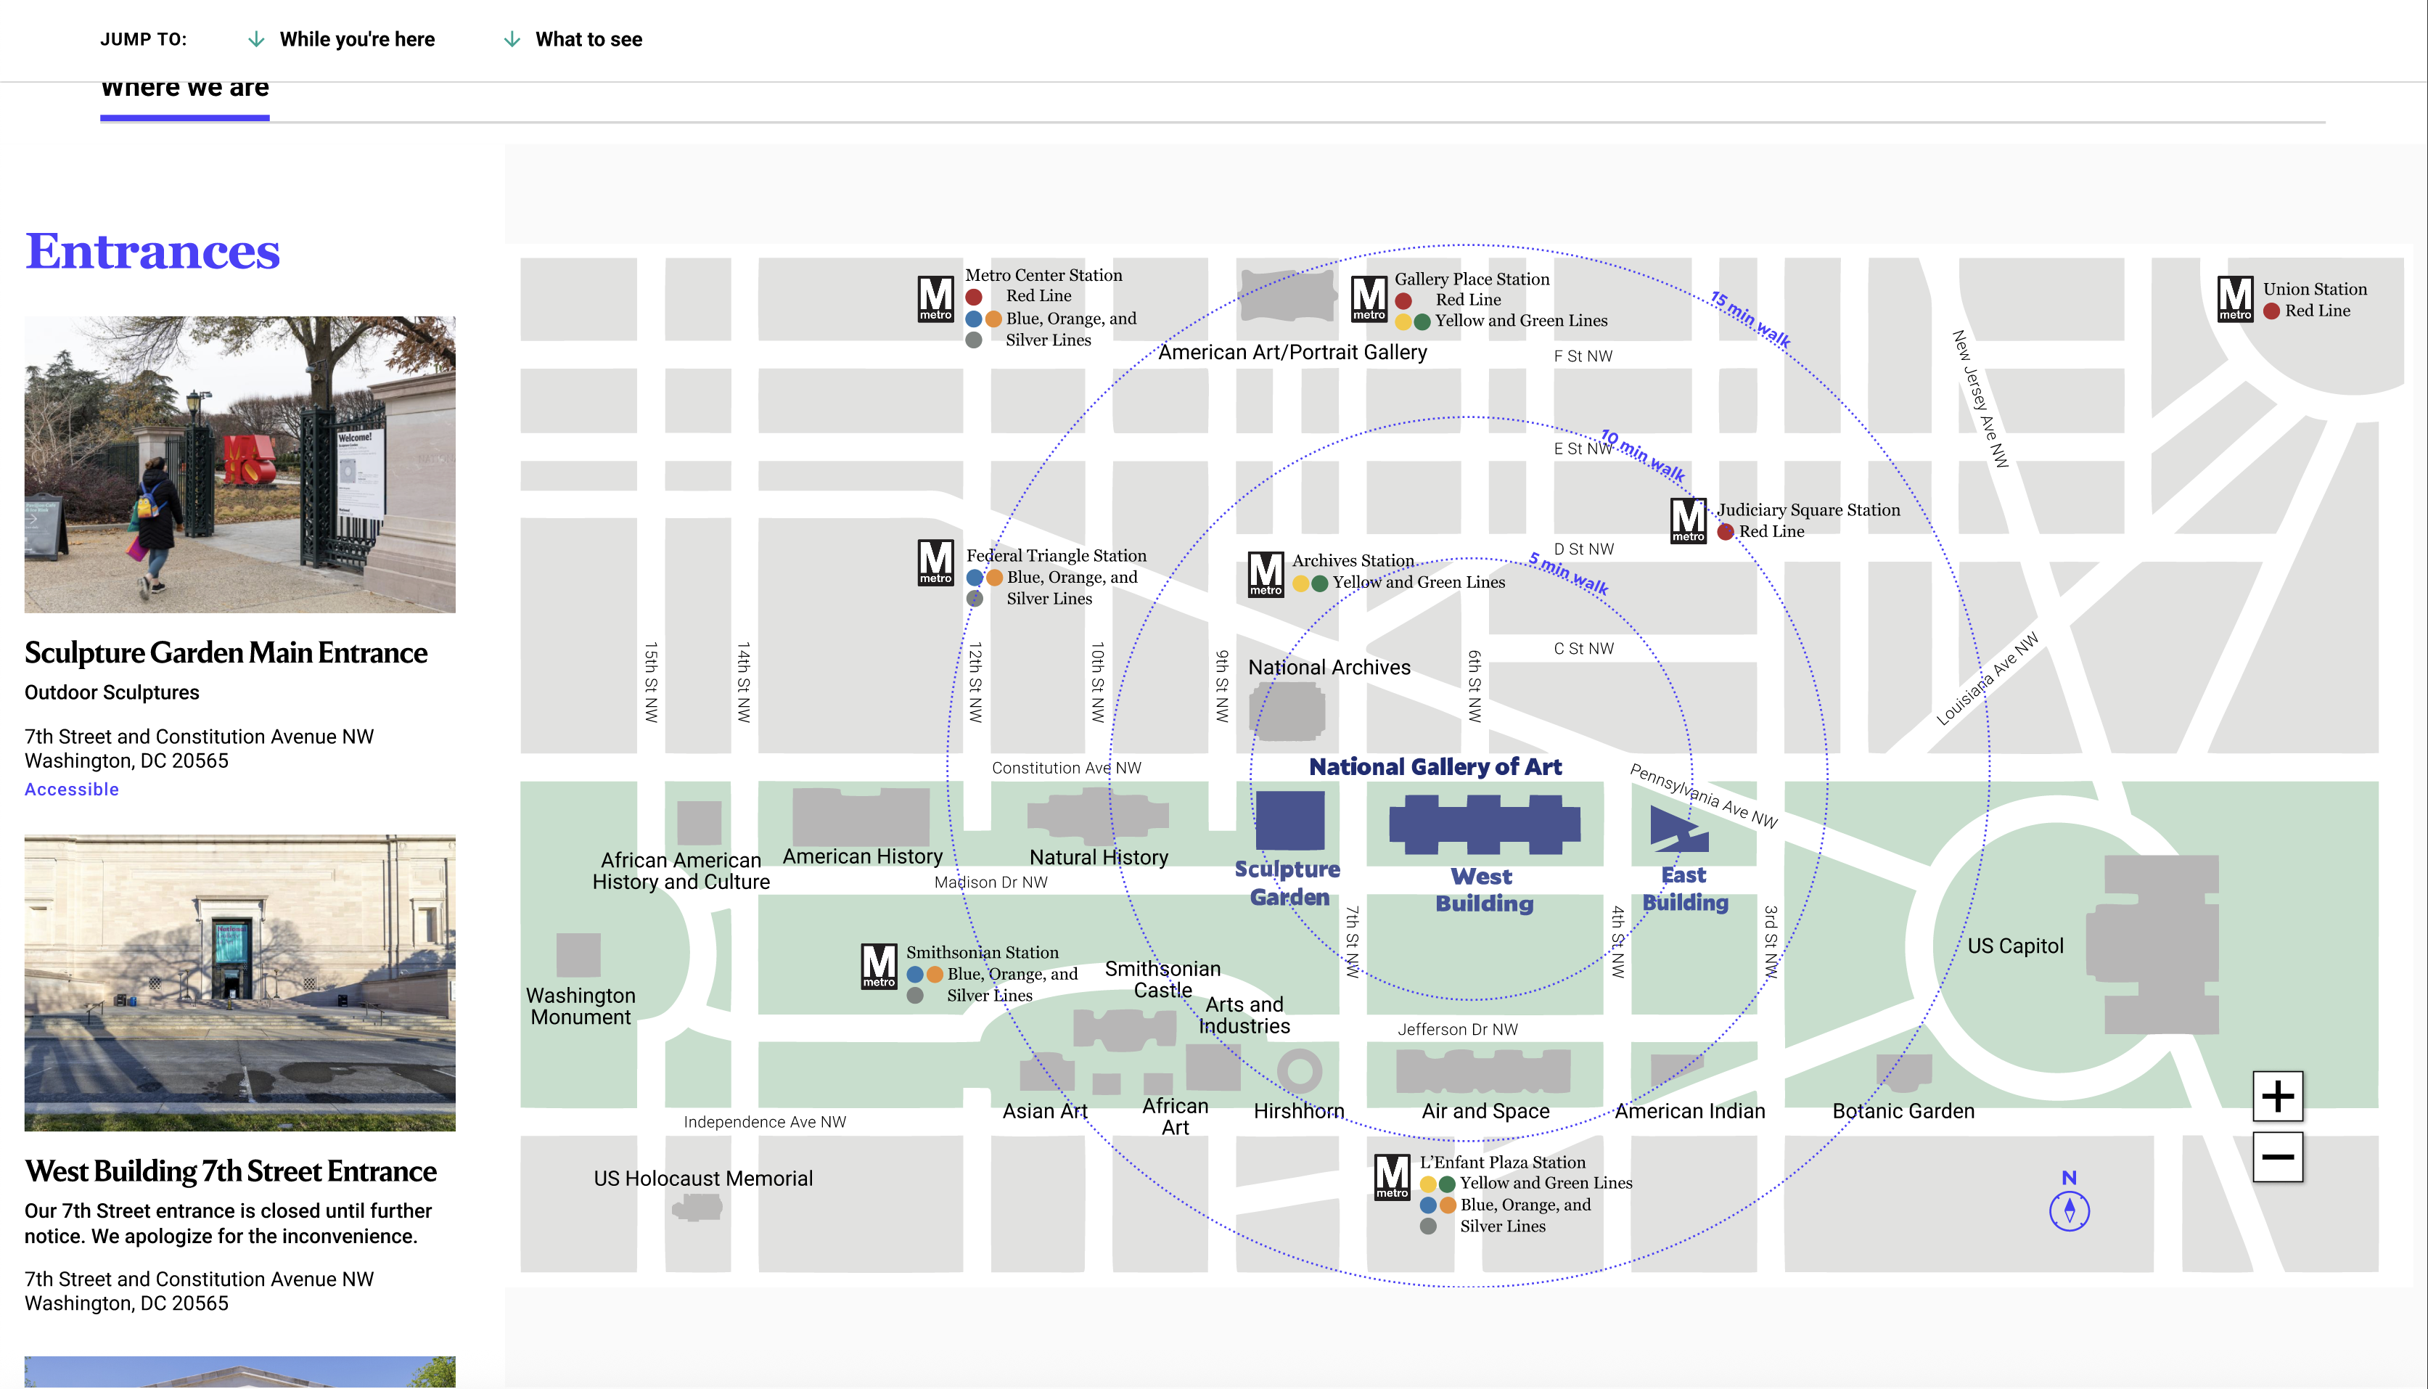Screen dimensions: 2428x1389
Task: Open Sculpture Garden Main Entrance heading
Action: pos(226,652)
